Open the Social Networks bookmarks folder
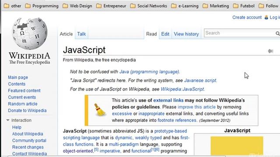The image size is (280, 157). tap(149, 6)
